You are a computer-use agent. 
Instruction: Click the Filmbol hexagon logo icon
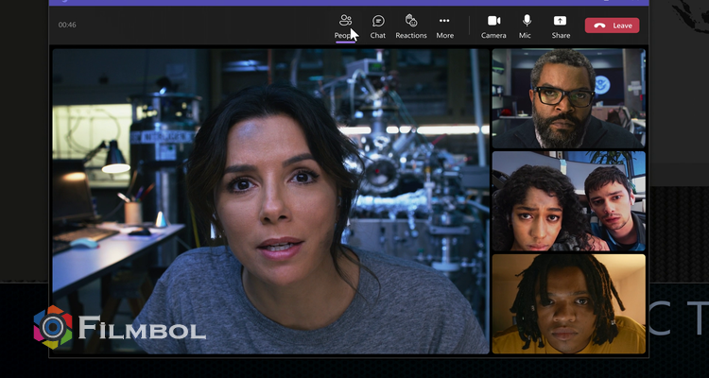pos(53,328)
